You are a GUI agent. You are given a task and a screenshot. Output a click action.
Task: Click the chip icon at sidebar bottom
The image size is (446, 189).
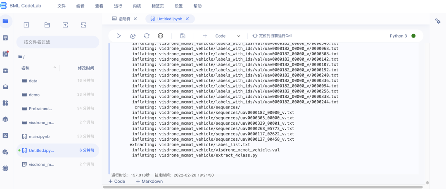pyautogui.click(x=5, y=168)
